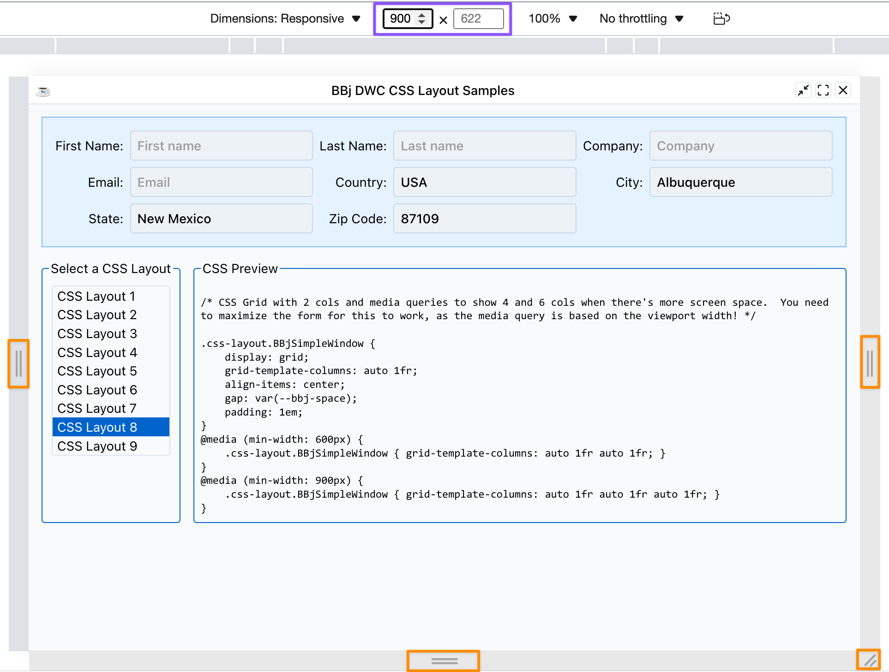Image resolution: width=889 pixels, height=672 pixels.
Task: Close the BBj layout samples window
Action: tap(843, 90)
